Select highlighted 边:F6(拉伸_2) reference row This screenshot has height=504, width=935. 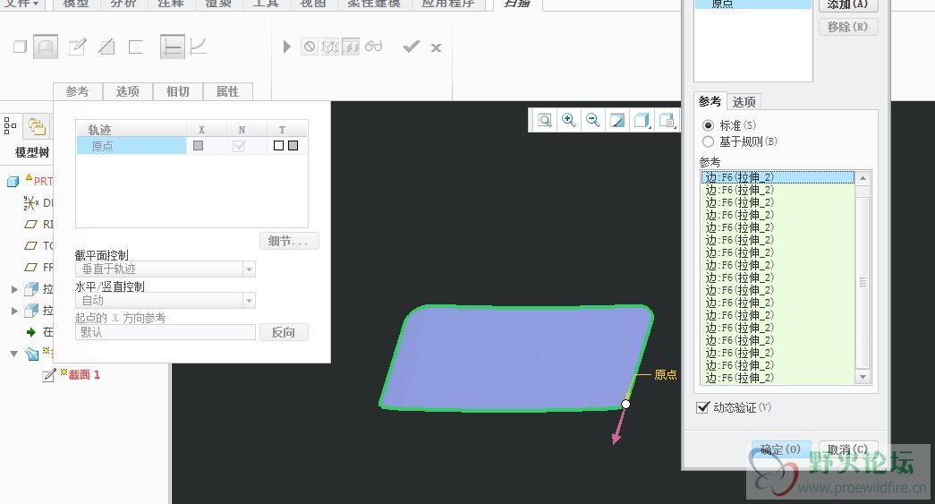778,177
